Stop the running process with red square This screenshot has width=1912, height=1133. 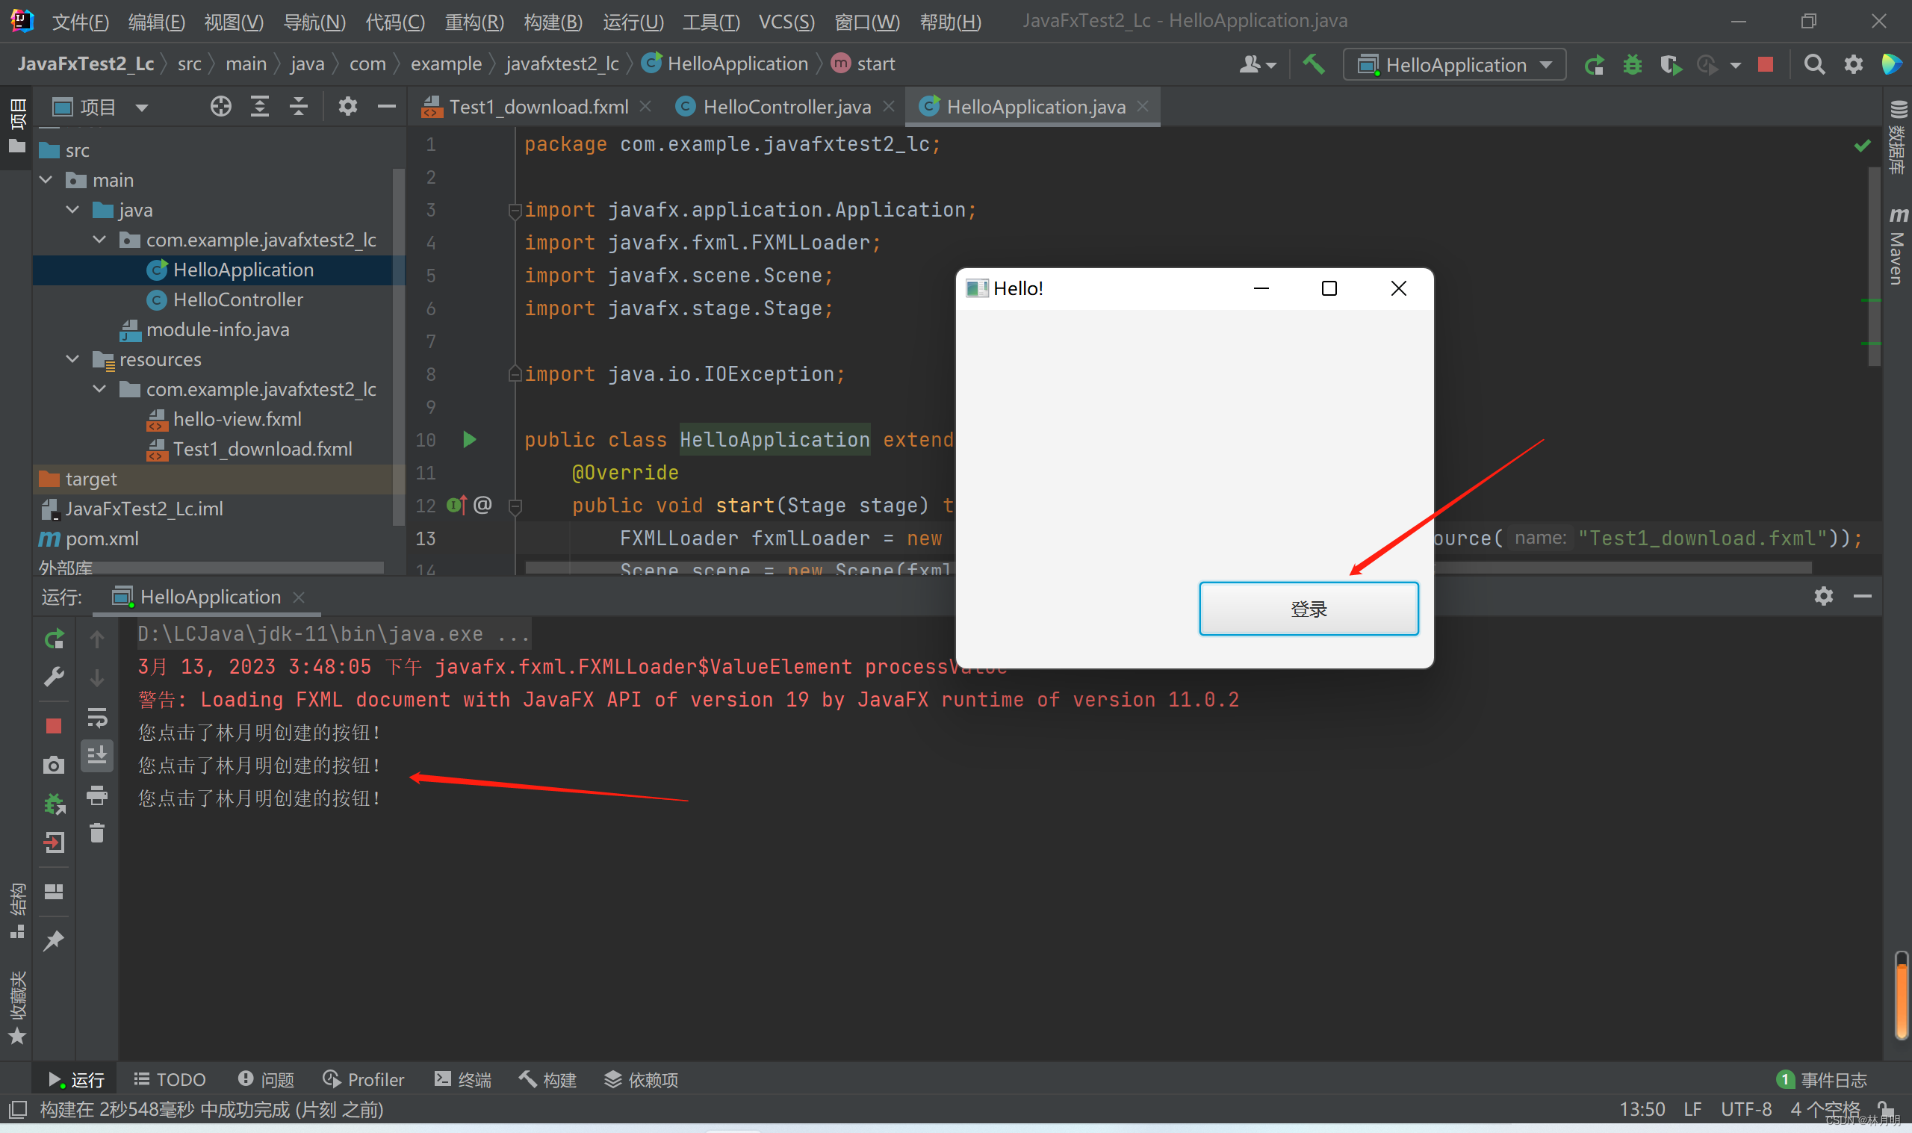pyautogui.click(x=1766, y=64)
